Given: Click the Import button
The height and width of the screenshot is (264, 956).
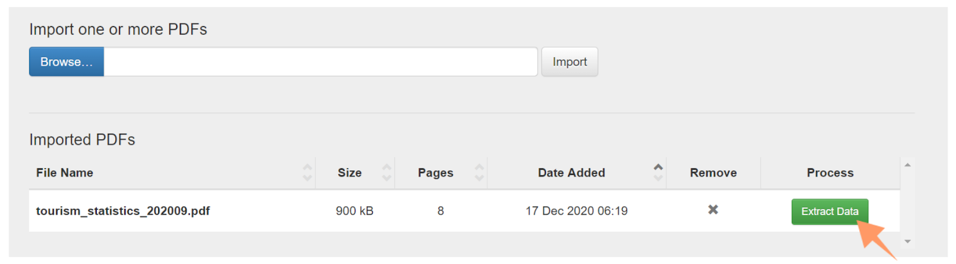Looking at the screenshot, I should click(x=569, y=62).
